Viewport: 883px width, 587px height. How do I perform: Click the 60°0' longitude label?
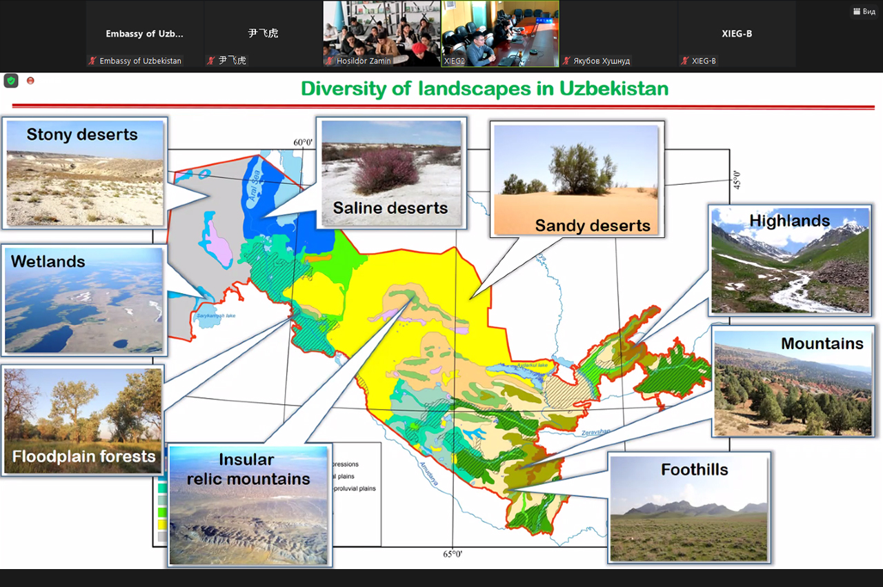point(304,143)
